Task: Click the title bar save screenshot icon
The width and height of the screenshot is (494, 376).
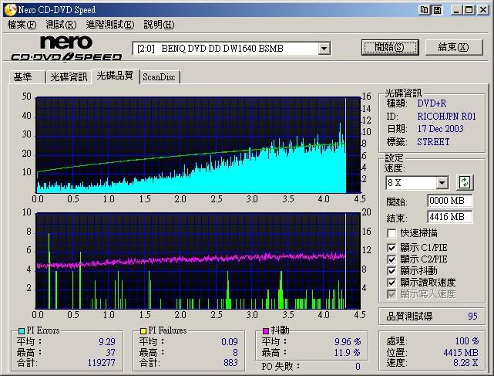Action: (x=437, y=10)
